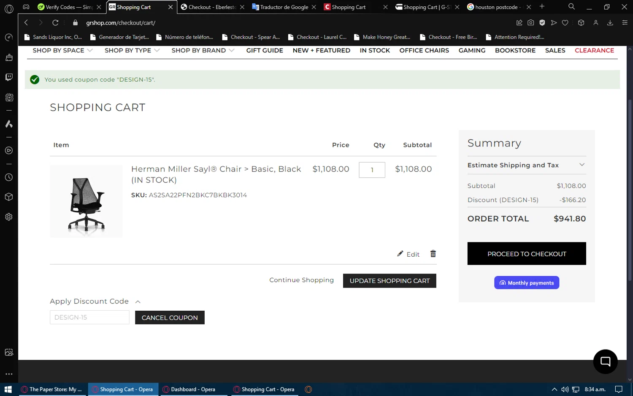Open the notification center icon in taskbar
Screen dimensions: 633x396
click(x=619, y=389)
